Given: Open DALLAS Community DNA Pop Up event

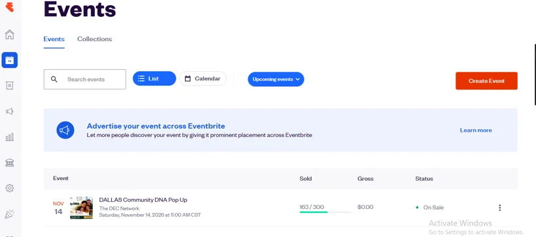Looking at the screenshot, I should point(143,200).
